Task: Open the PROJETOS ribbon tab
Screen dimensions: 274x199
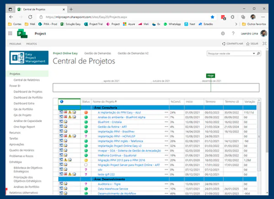Action: pyautogui.click(x=32, y=44)
